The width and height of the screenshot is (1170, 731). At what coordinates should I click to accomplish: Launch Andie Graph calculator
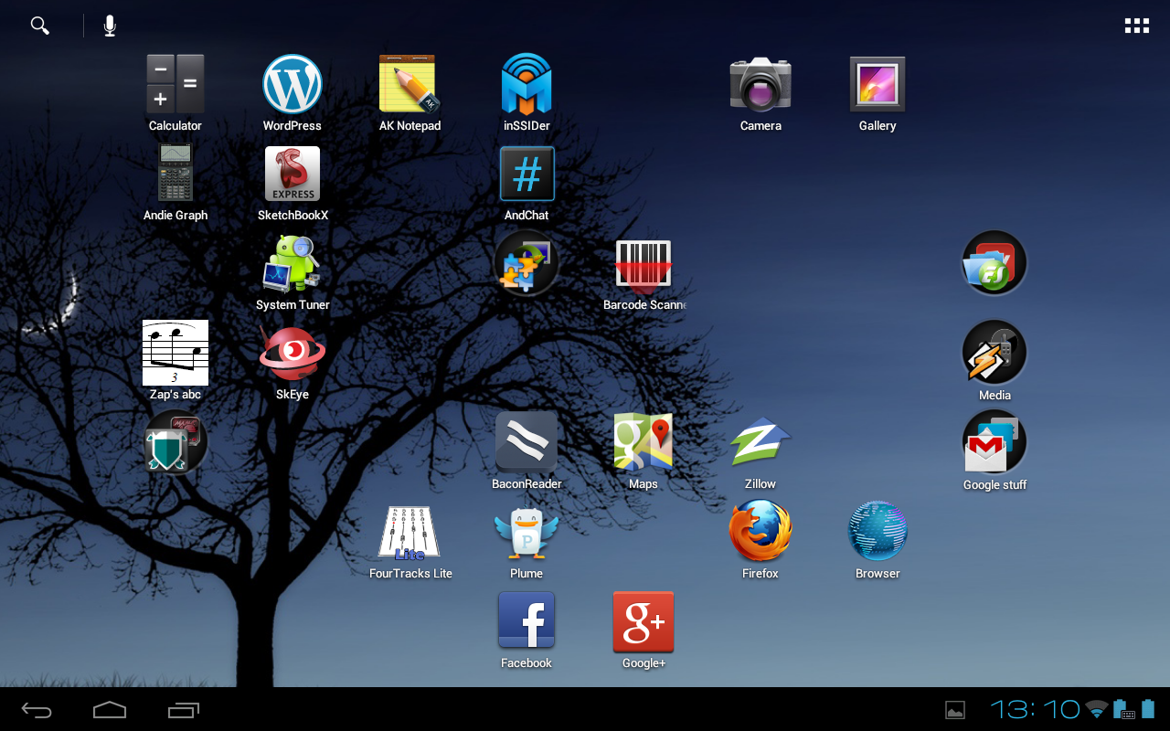[175, 183]
